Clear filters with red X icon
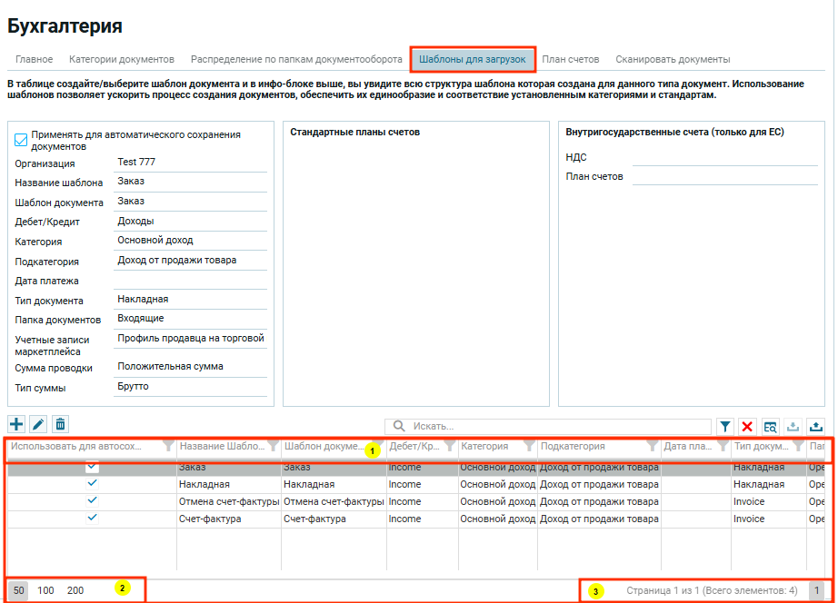This screenshot has width=838, height=603. [747, 427]
